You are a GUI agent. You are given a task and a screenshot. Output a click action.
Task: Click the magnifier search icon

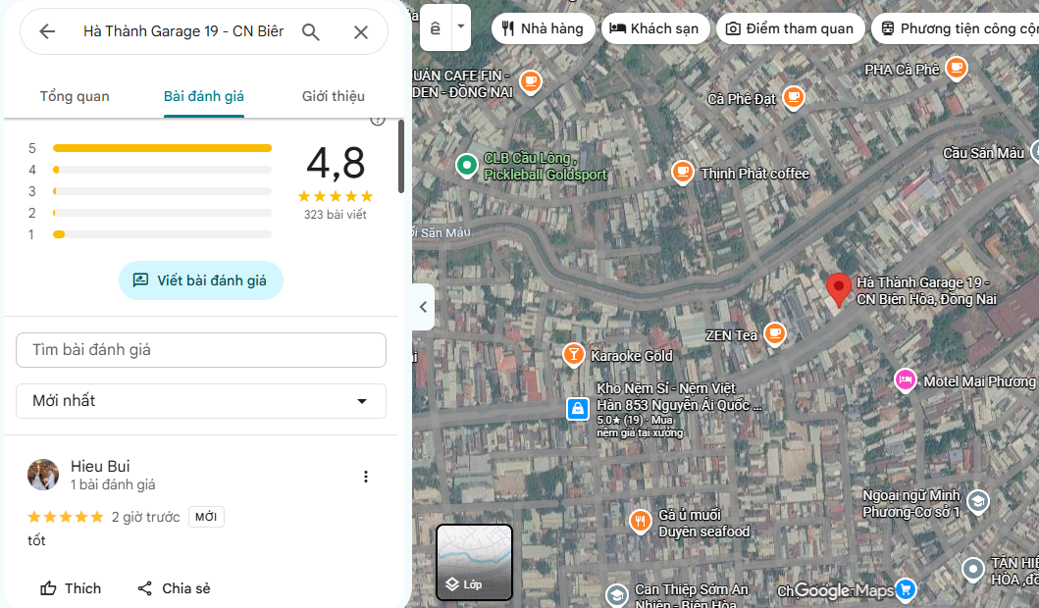(311, 31)
